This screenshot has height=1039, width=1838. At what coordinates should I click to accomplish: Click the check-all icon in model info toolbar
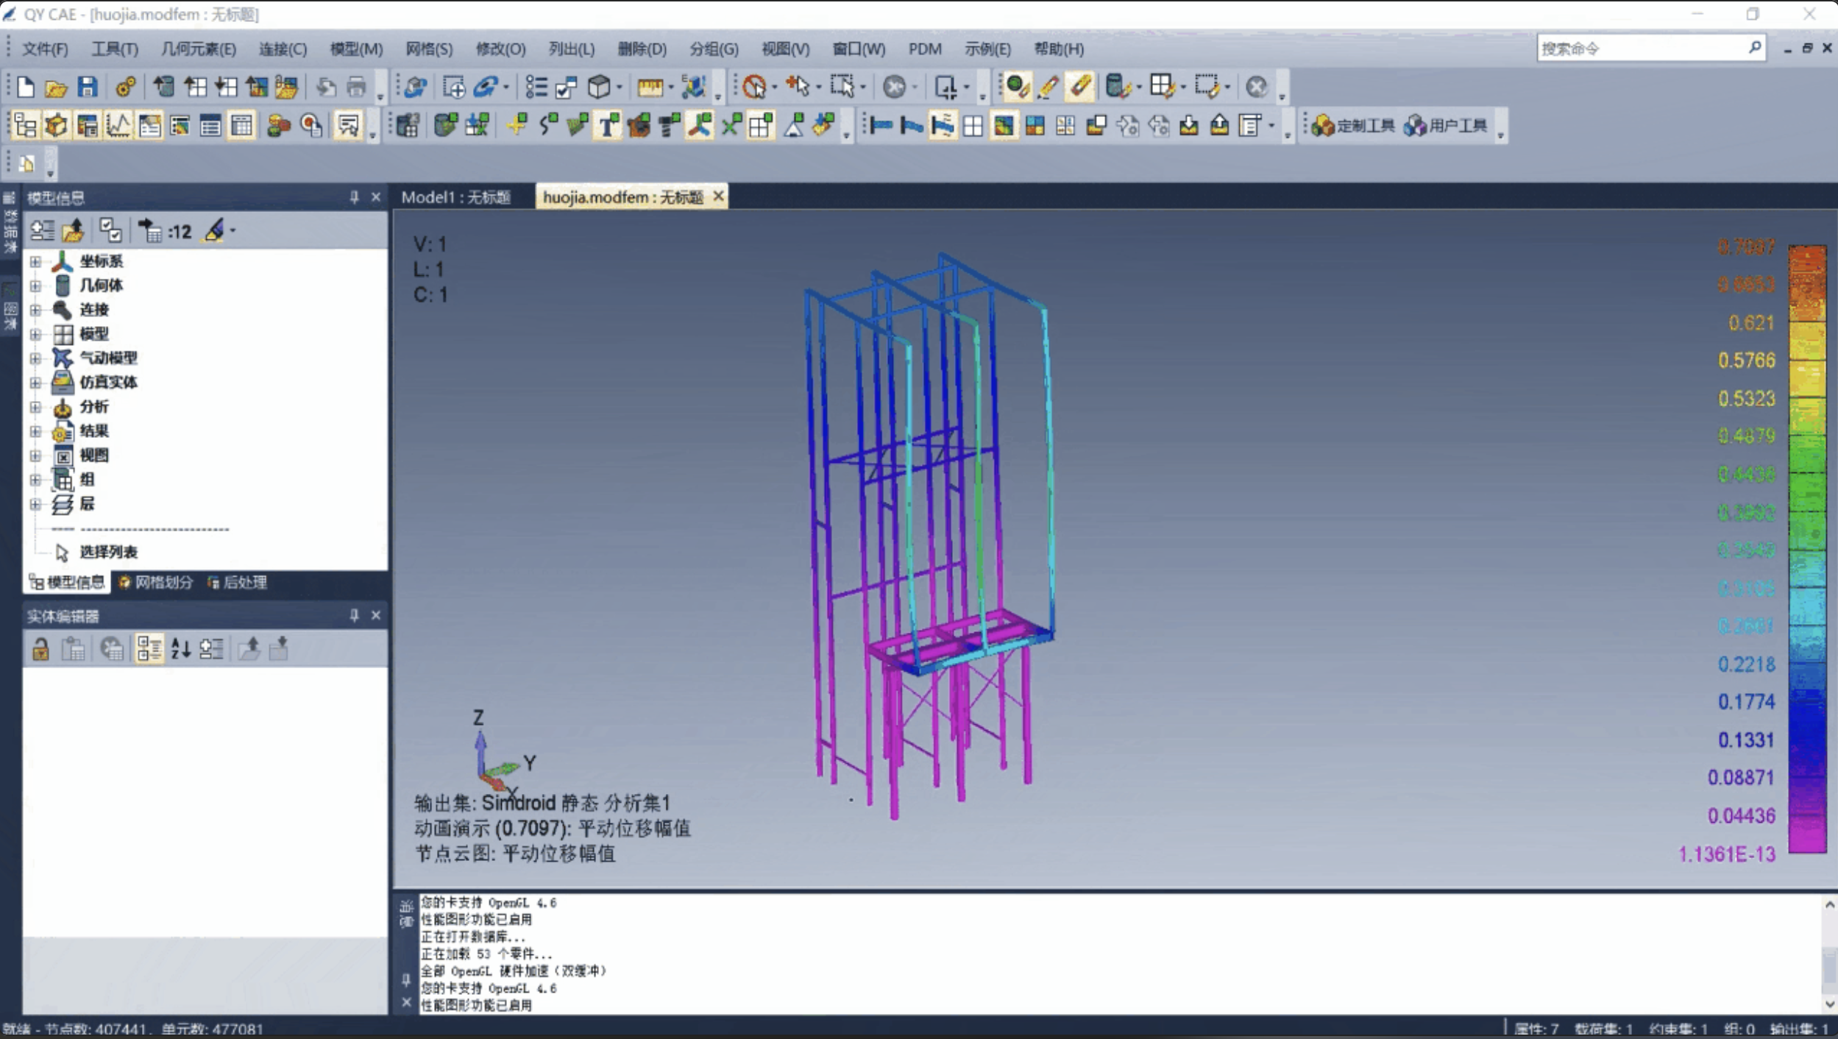pyautogui.click(x=110, y=231)
